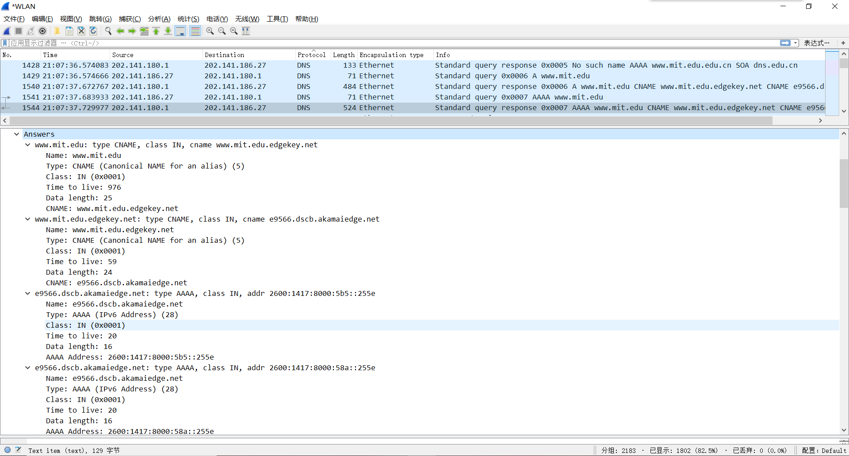
Task: Collapse www.mit.edu.edgekey.net CNAME answer record
Action: click(27, 219)
